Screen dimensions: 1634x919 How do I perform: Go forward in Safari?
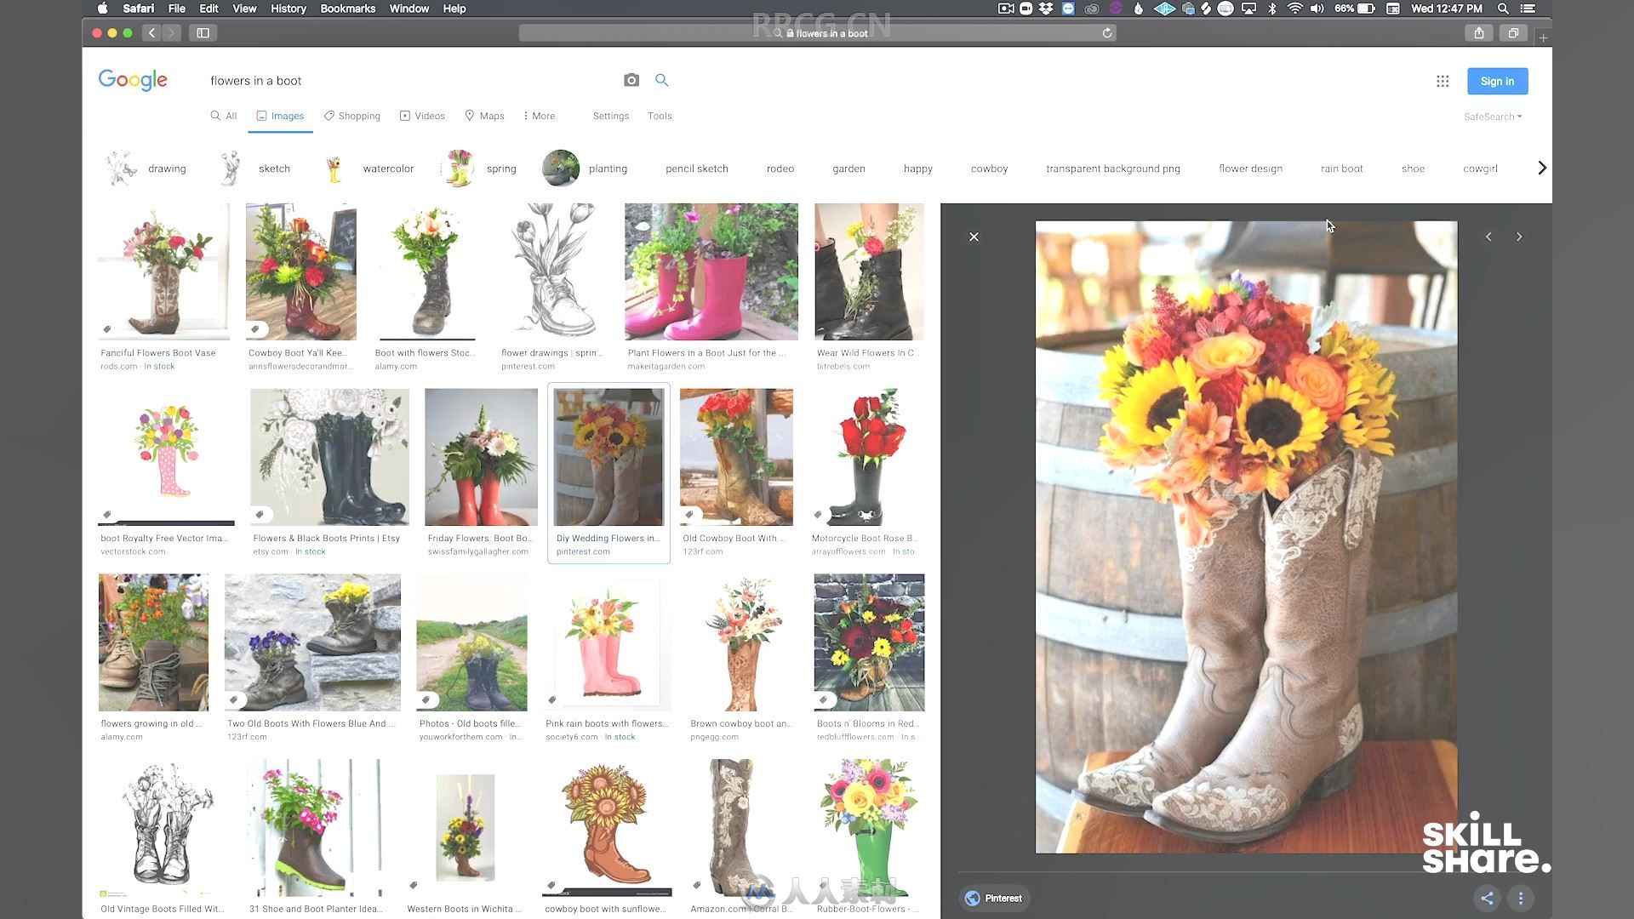click(172, 33)
